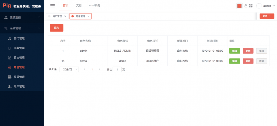Select the 角色管理 page tab
This screenshot has width=277, height=126.
(x=80, y=16)
